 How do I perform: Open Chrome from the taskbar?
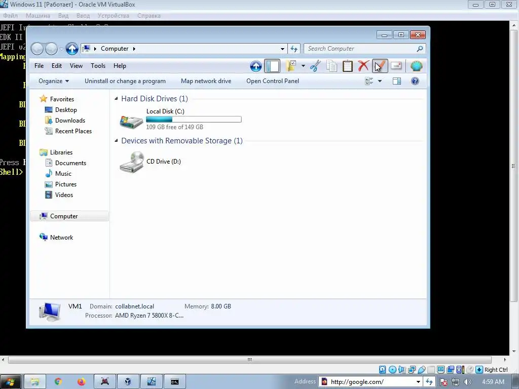tap(58, 382)
